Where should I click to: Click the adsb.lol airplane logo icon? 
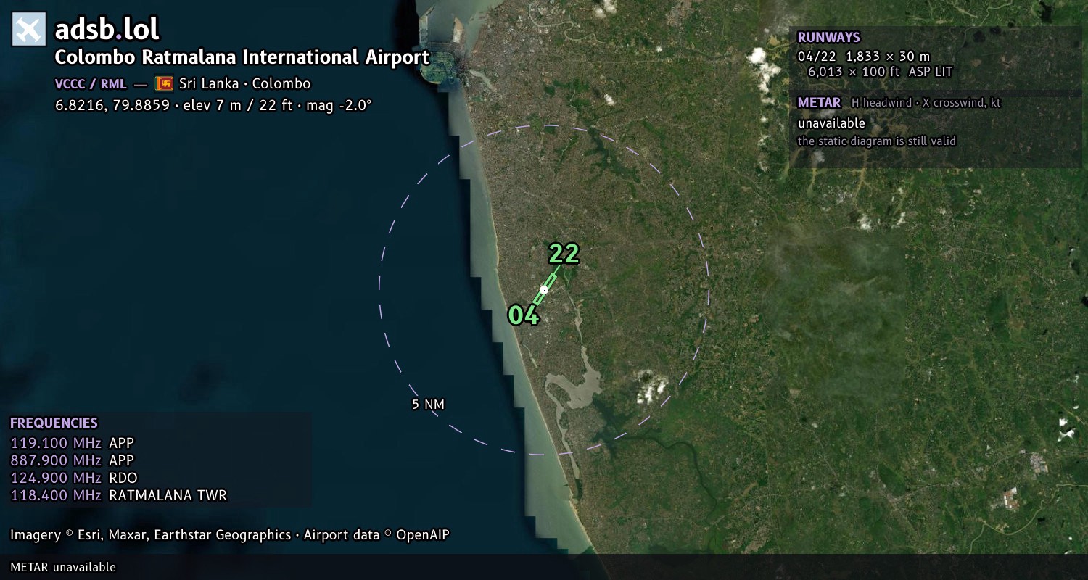(29, 30)
